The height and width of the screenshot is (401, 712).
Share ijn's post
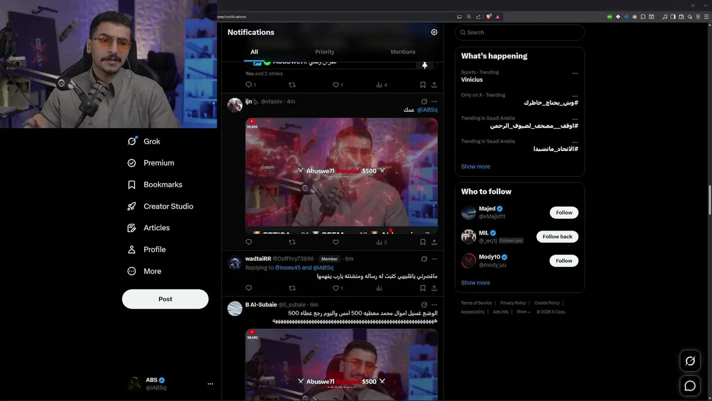click(x=434, y=242)
